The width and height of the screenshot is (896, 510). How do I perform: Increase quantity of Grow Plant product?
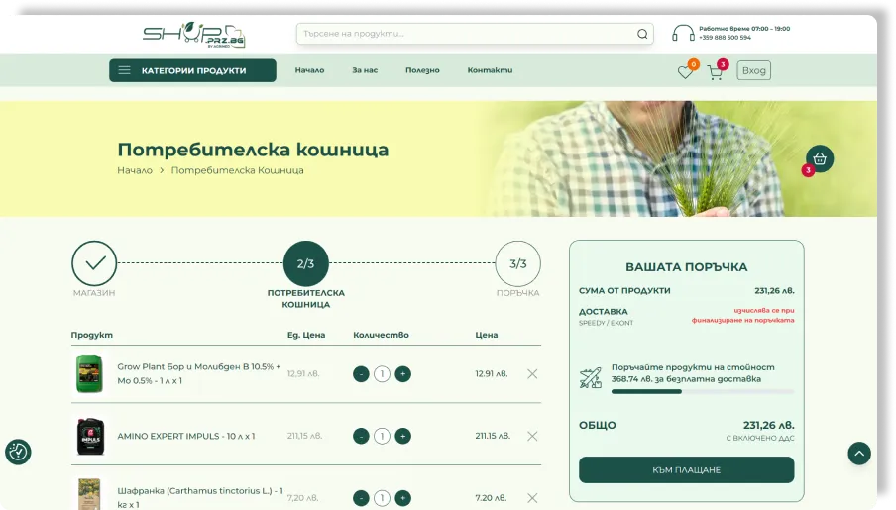(x=402, y=374)
